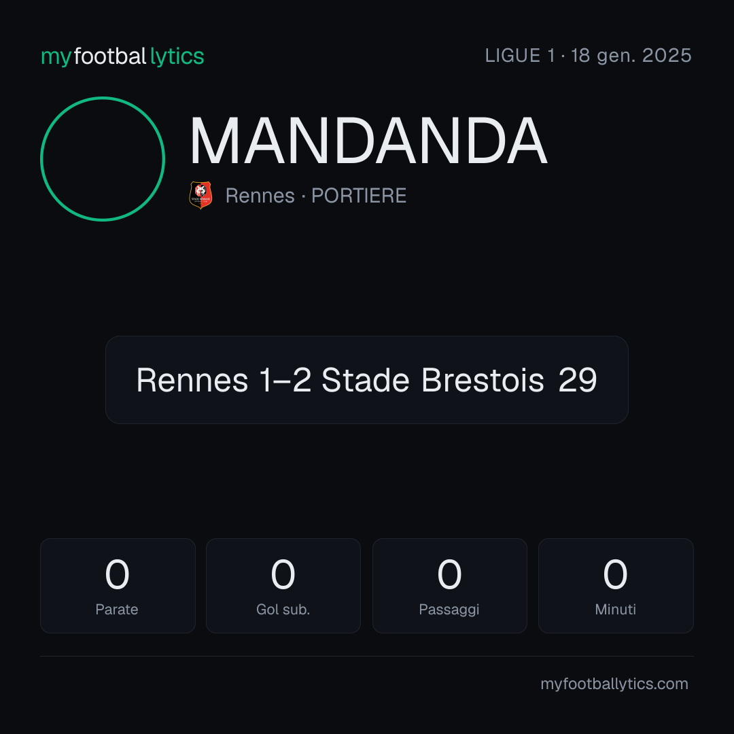Select Stade Brestois 29 in the match card
The height and width of the screenshot is (734, 734).
click(x=459, y=380)
